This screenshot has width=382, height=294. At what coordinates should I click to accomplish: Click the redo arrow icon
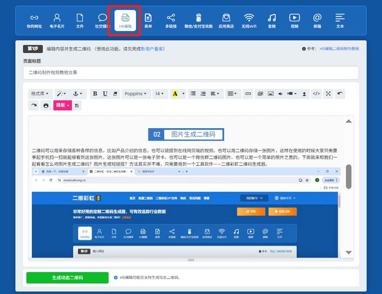(34, 105)
